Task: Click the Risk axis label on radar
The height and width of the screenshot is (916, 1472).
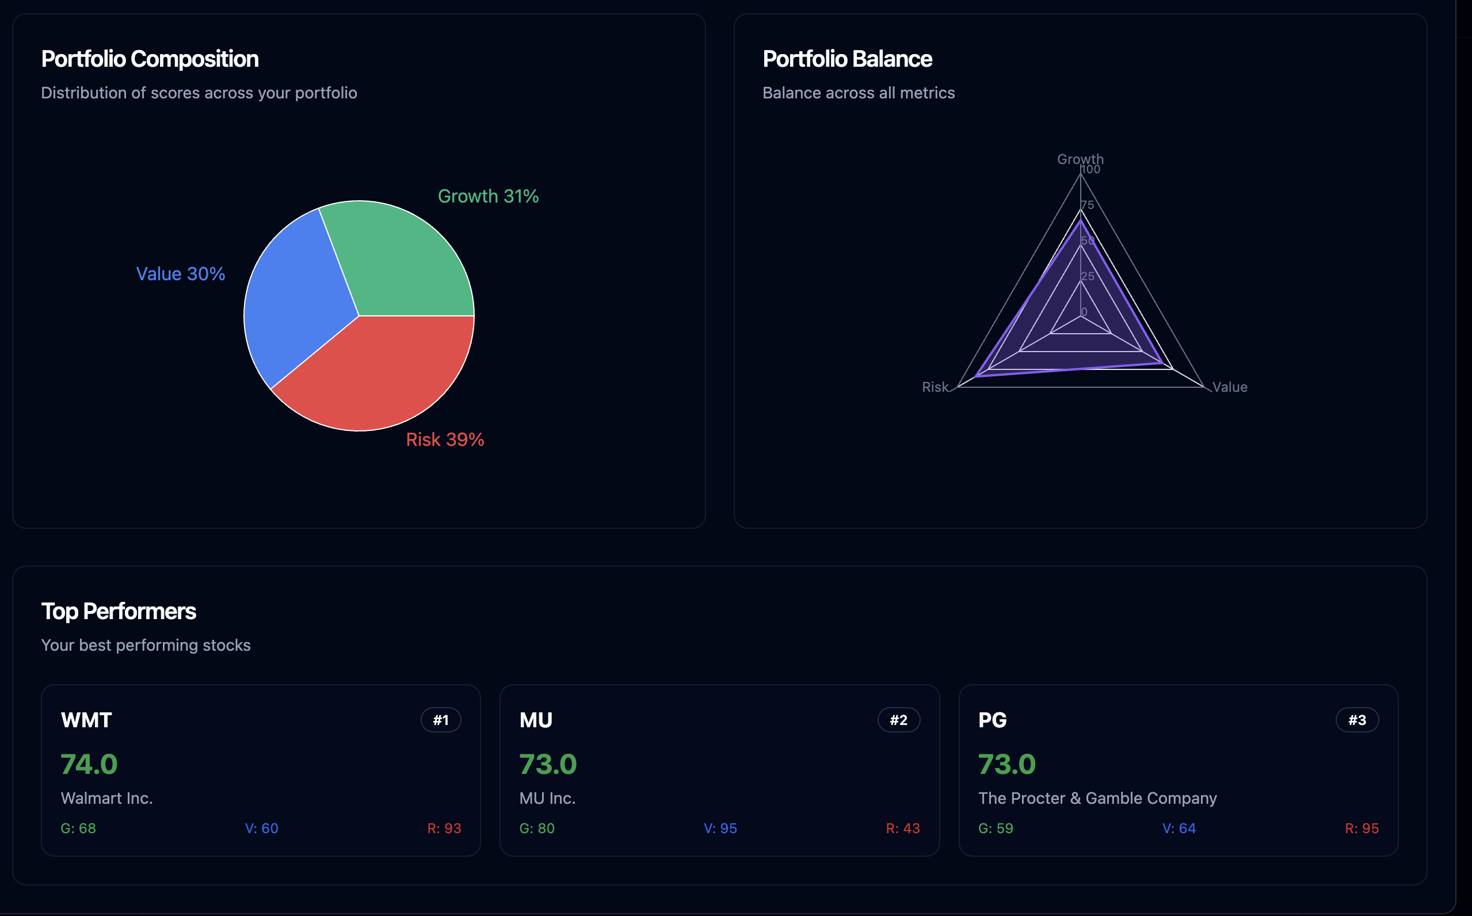Action: (x=935, y=387)
